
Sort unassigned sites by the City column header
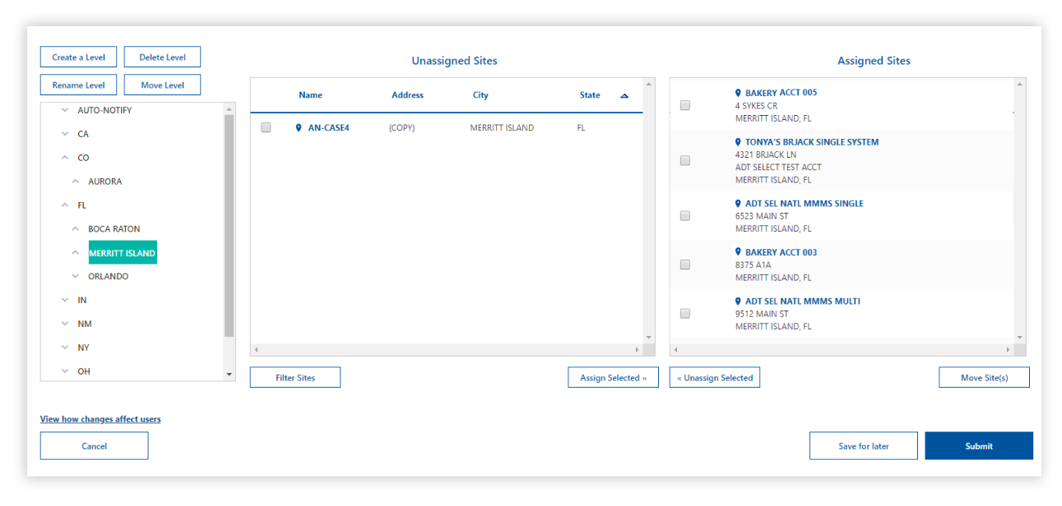tap(480, 95)
